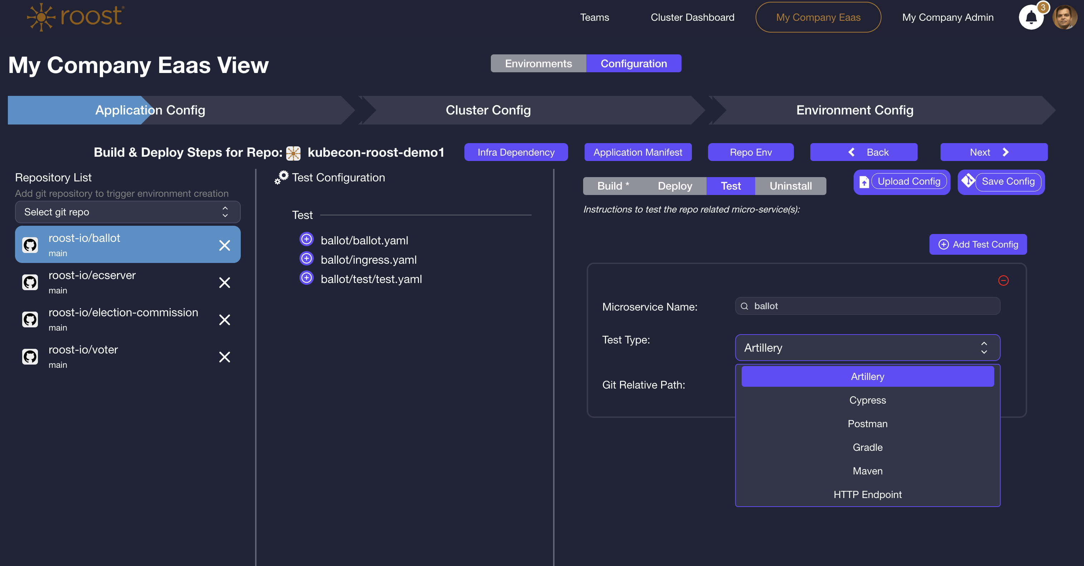Click the Microservice Name input field
This screenshot has width=1084, height=566.
(x=868, y=306)
